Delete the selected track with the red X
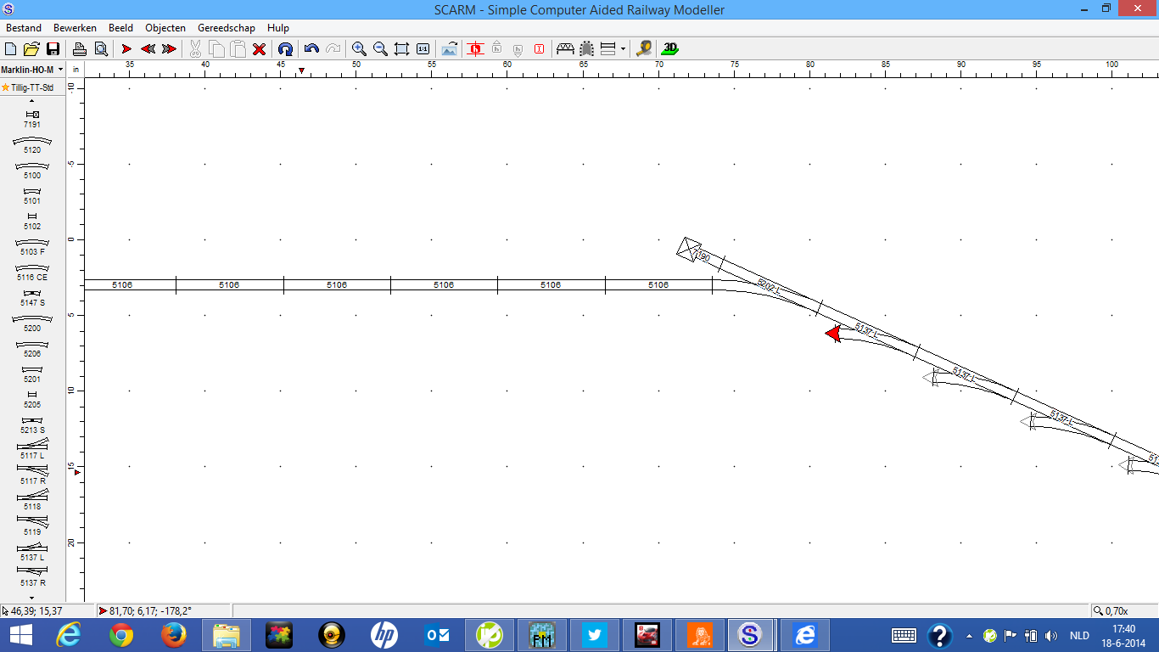 [260, 49]
